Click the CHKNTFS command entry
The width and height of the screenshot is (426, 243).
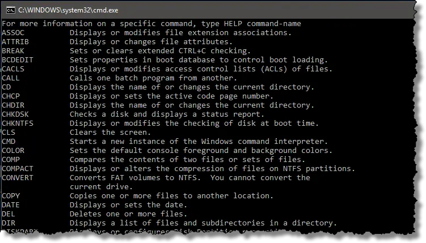click(18, 123)
